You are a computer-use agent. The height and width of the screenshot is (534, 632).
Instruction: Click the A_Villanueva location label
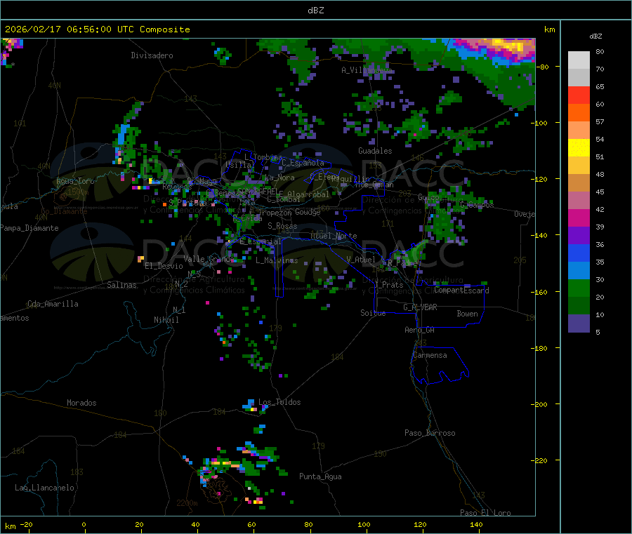point(367,70)
